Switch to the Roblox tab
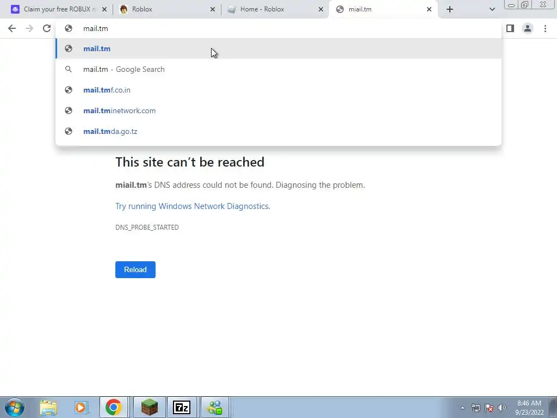Image resolution: width=557 pixels, height=418 pixels. (x=167, y=9)
